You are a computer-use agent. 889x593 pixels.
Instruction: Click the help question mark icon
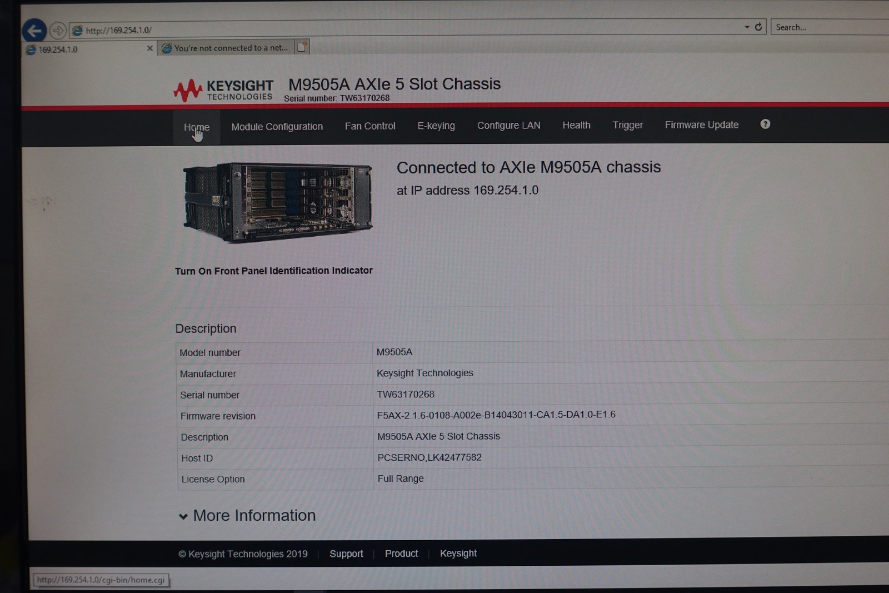(x=765, y=124)
